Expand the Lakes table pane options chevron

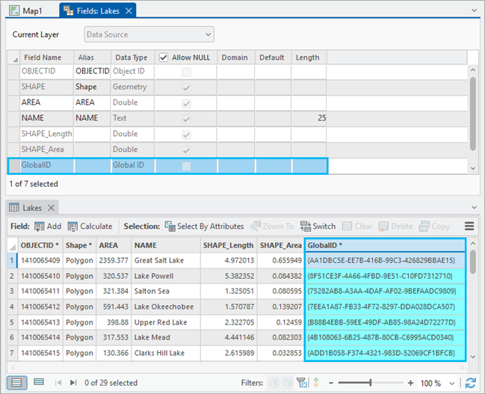(474, 207)
